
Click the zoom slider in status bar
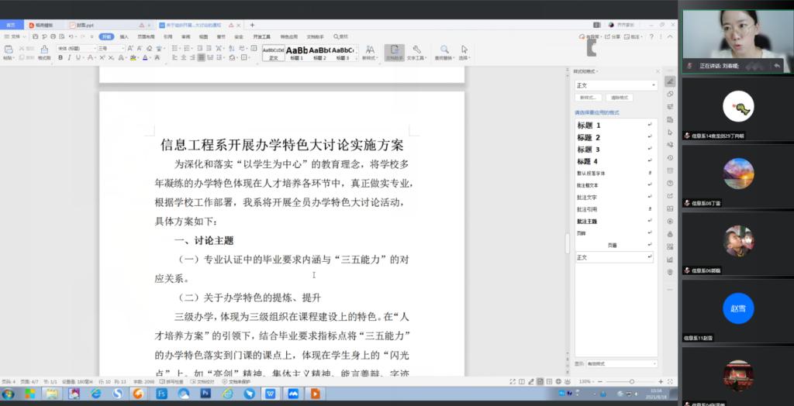(631, 381)
